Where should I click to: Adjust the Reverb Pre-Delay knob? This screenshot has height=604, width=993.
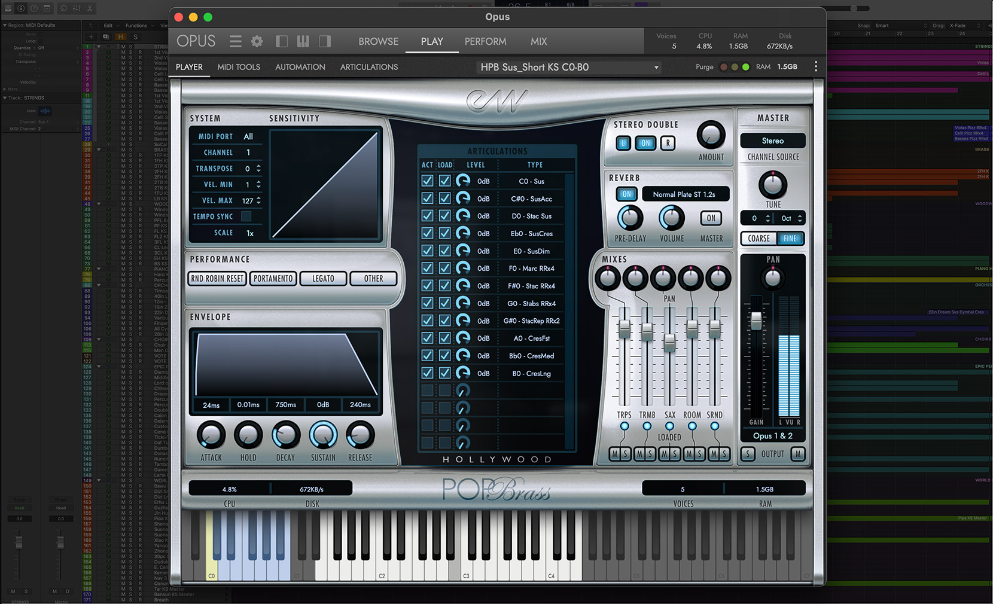coord(630,218)
